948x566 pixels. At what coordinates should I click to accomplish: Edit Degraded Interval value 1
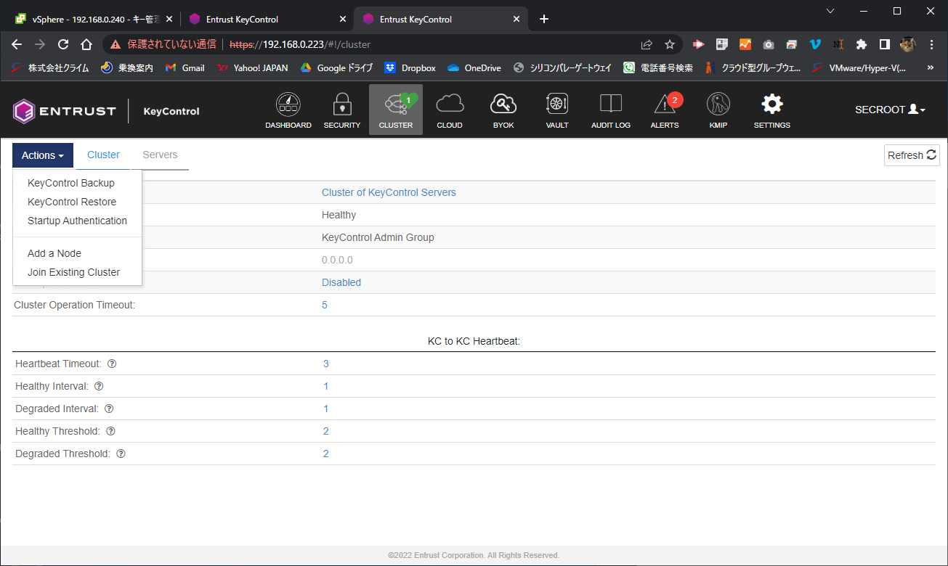click(326, 409)
